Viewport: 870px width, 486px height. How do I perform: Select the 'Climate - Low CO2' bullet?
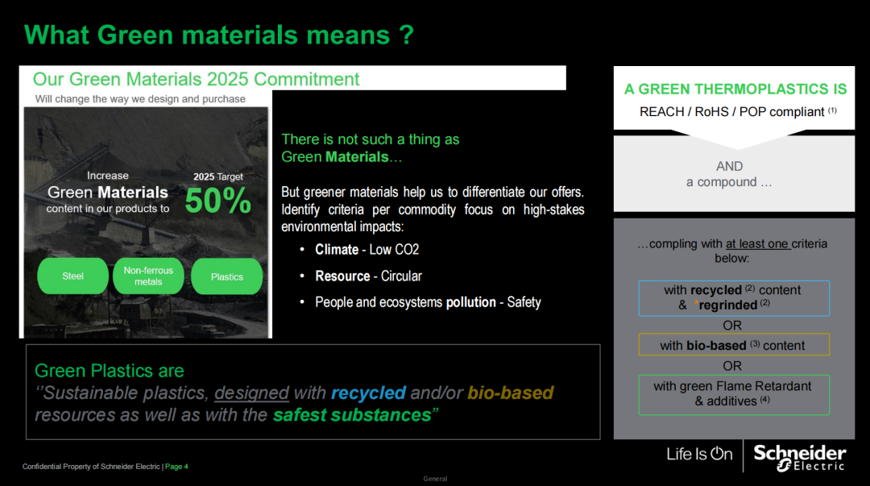(367, 249)
